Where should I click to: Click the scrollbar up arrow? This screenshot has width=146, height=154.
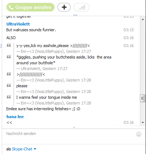pos(143,19)
